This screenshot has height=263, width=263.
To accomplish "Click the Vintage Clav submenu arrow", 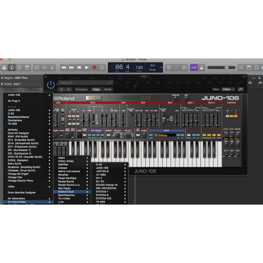I will pos(49,177).
